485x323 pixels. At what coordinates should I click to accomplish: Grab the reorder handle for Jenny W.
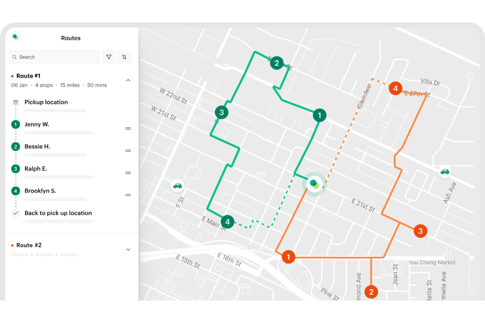click(128, 129)
